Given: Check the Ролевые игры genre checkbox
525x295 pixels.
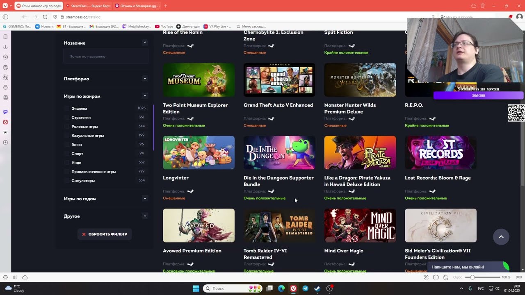Looking at the screenshot, I should click(x=66, y=127).
